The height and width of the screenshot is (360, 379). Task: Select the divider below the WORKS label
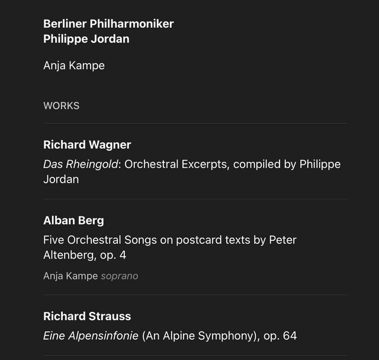[195, 123]
